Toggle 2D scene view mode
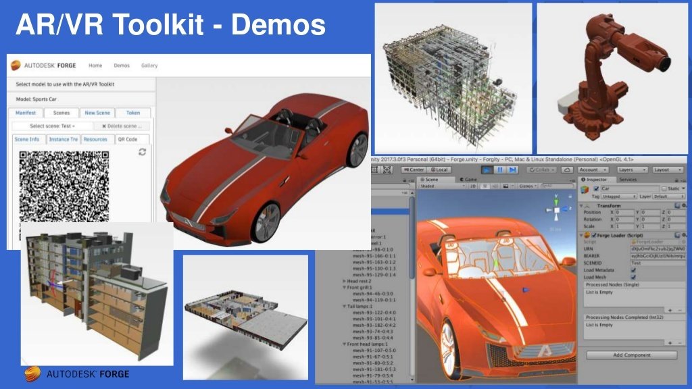 point(472,186)
